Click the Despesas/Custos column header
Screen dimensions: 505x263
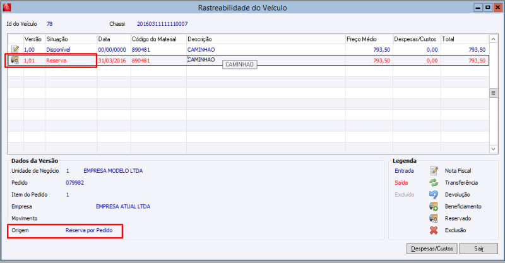(x=415, y=39)
